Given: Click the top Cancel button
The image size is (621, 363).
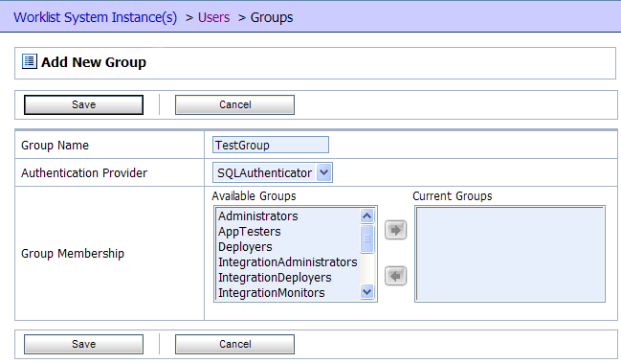Looking at the screenshot, I should click(x=234, y=104).
